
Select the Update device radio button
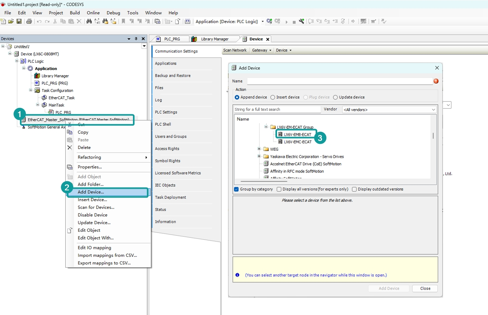(x=336, y=97)
